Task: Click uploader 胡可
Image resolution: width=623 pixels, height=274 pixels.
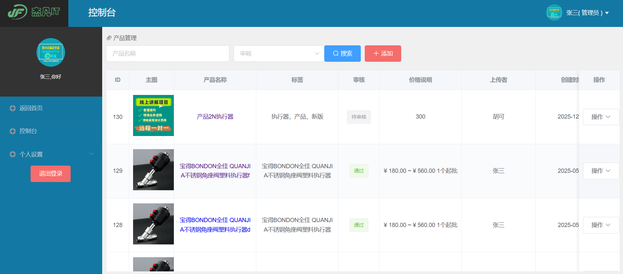Action: (498, 117)
